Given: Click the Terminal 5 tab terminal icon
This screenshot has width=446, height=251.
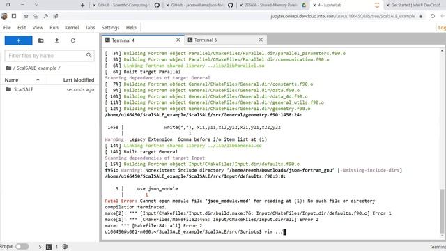Looking at the screenshot, I should click(x=190, y=40).
